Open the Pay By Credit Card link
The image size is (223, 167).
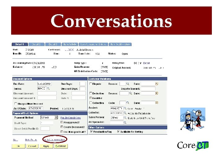(71, 118)
